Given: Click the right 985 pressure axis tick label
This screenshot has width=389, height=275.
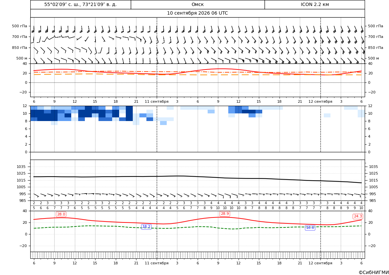Looking at the screenshot, I should pyautogui.click(x=372, y=201).
